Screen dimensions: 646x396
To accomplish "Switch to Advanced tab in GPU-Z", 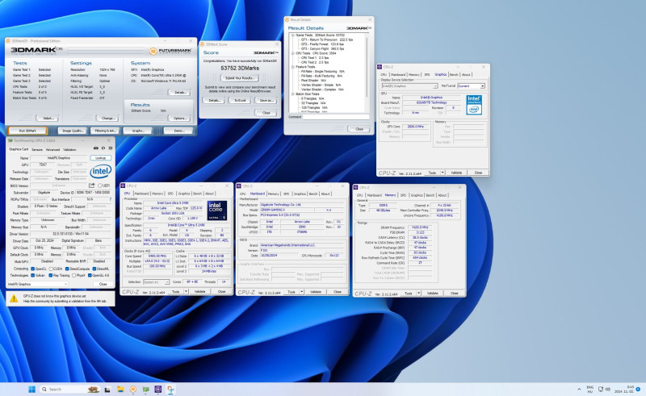I will (52, 149).
